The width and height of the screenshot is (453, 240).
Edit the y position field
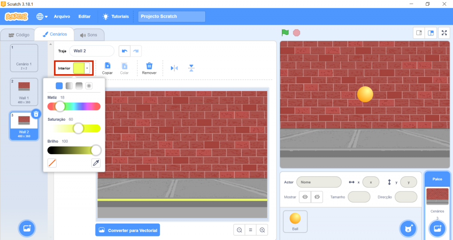[x=409, y=182]
